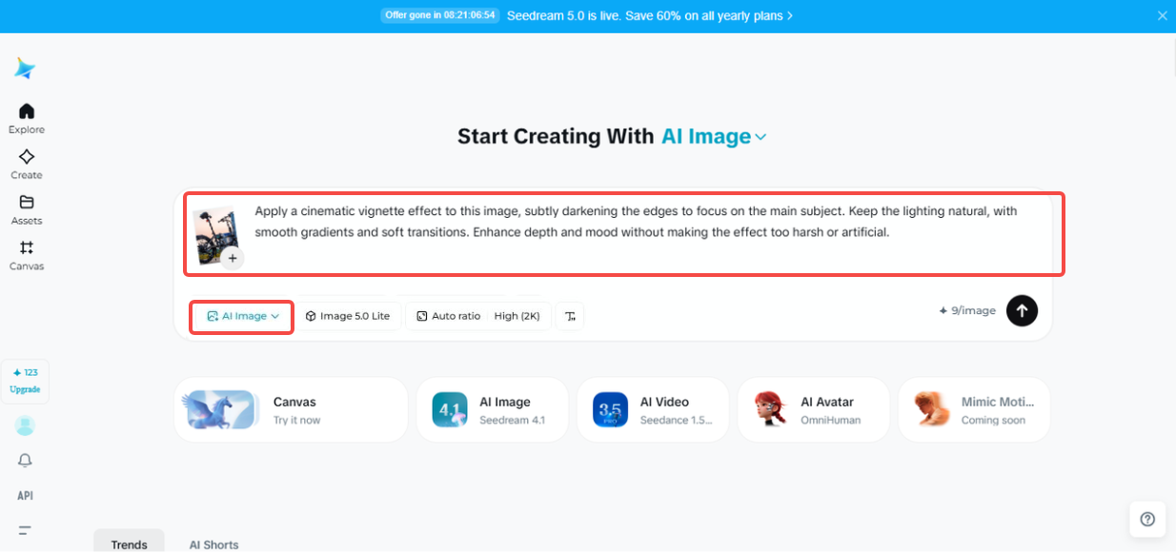The width and height of the screenshot is (1176, 552).
Task: Select the text prompt enhancer icon
Action: (570, 315)
